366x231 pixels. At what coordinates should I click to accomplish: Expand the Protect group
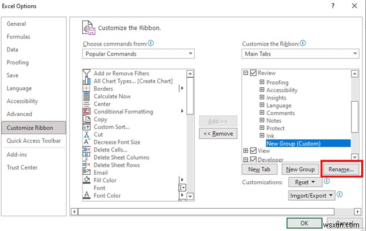[262, 128]
